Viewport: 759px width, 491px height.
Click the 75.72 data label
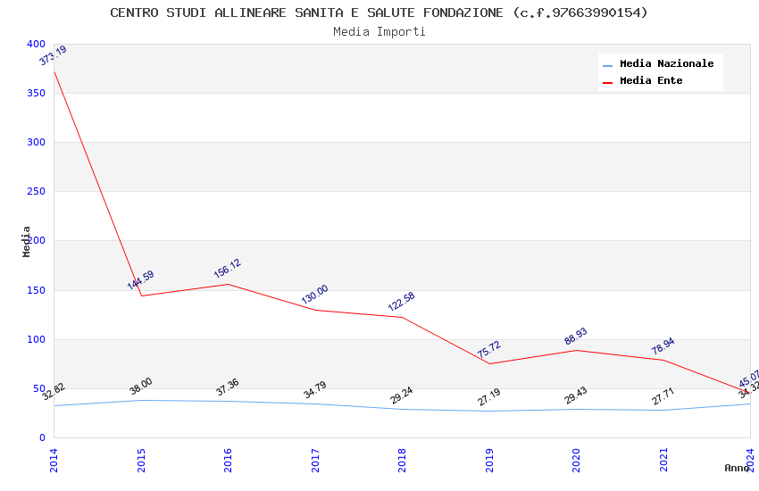point(489,350)
